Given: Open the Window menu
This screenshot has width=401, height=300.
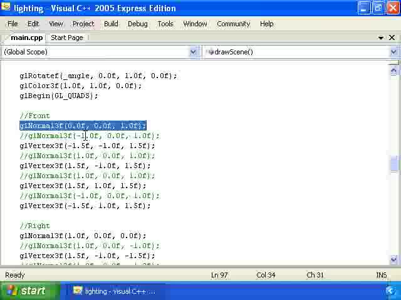Looking at the screenshot, I should coord(195,24).
